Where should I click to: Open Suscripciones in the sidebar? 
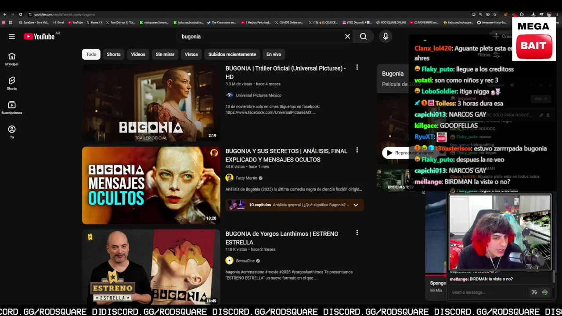click(x=12, y=108)
